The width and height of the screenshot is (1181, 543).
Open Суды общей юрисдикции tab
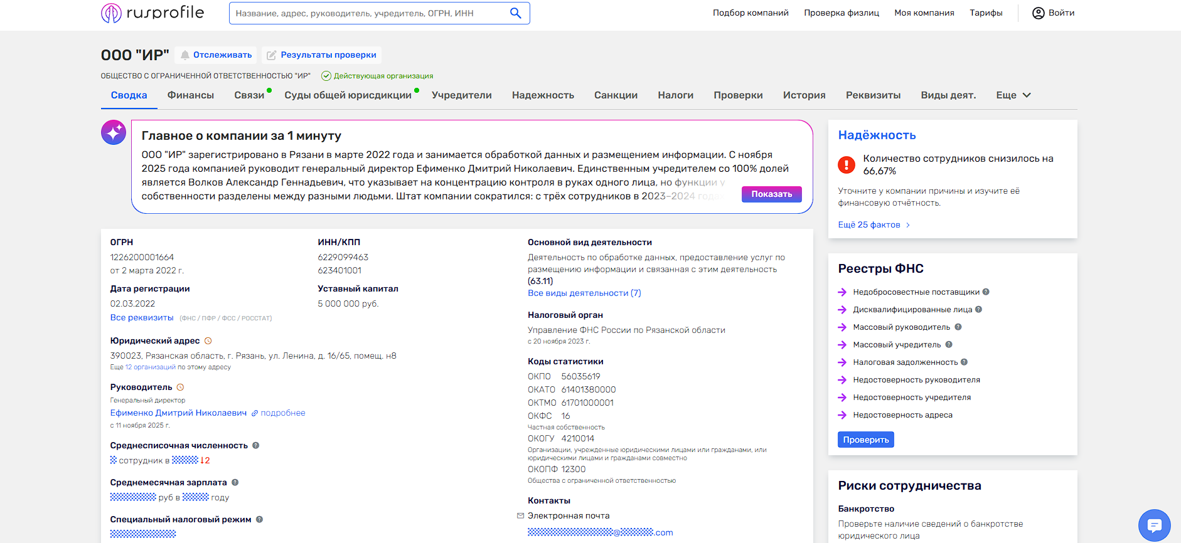coord(348,95)
